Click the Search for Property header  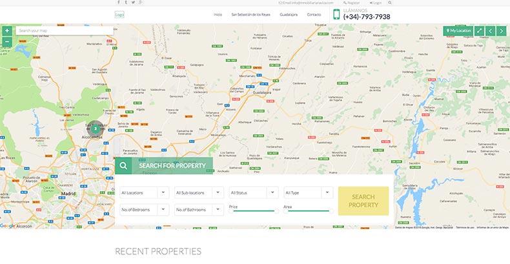click(x=172, y=166)
